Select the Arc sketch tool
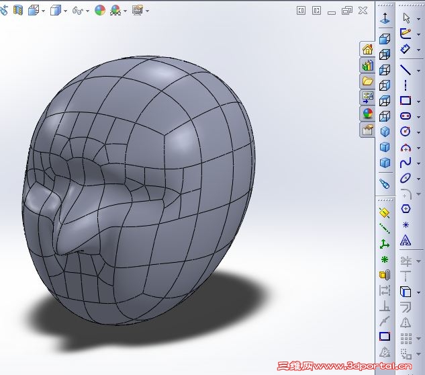 406,147
